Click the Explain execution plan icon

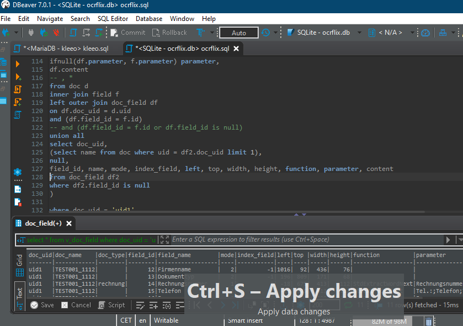pyautogui.click(x=18, y=115)
